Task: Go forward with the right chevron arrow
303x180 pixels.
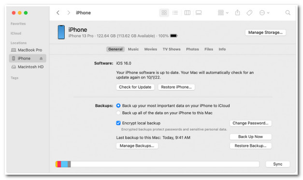Action: (69, 13)
